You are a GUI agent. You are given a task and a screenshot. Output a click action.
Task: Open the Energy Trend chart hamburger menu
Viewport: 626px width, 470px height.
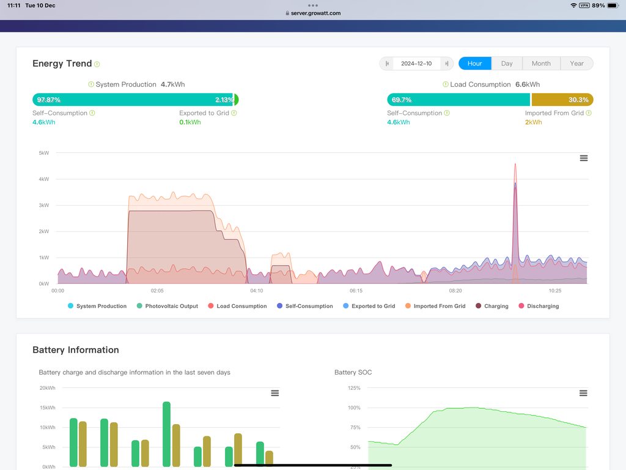click(x=584, y=158)
